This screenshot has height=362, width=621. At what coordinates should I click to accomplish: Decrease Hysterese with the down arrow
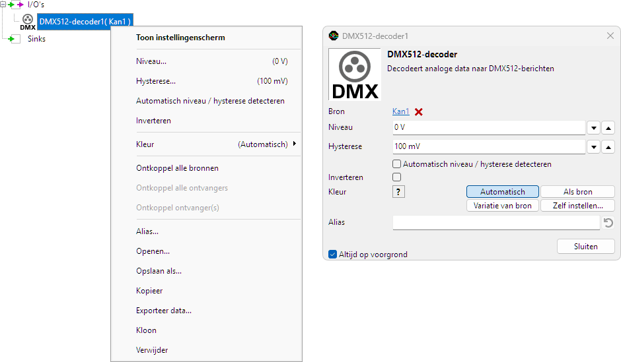[x=594, y=147]
